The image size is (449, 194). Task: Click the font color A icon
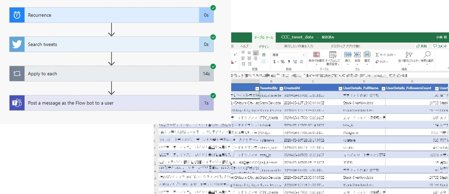point(232,62)
